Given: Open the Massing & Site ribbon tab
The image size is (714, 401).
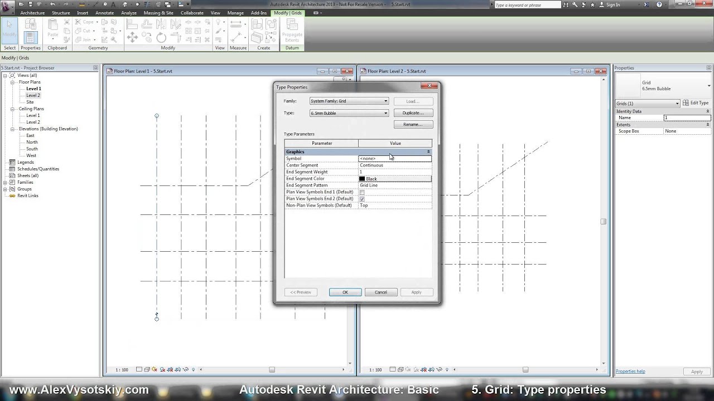Looking at the screenshot, I should click(x=158, y=13).
